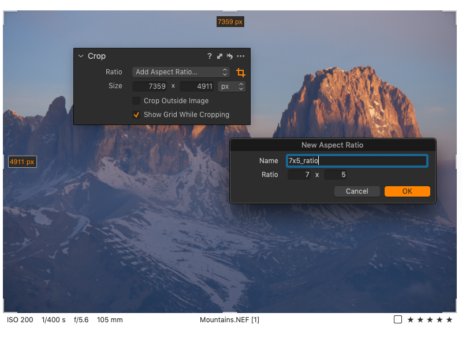This screenshot has height=343, width=462.
Task: Select the orange crop tool icon
Action: click(x=241, y=73)
